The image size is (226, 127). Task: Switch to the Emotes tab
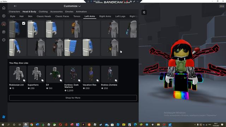click(x=69, y=12)
